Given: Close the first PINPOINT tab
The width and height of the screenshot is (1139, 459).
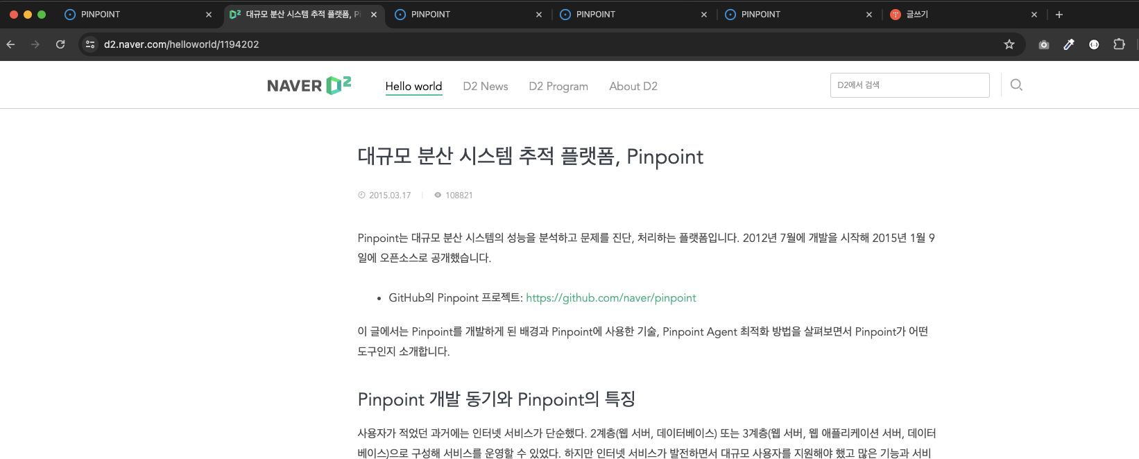Looking at the screenshot, I should 209,15.
